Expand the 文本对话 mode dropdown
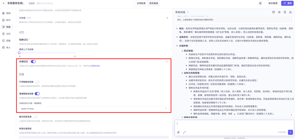This screenshot has height=139, width=295. (x=182, y=12)
